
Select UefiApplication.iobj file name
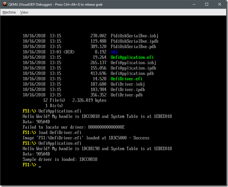[133, 63]
